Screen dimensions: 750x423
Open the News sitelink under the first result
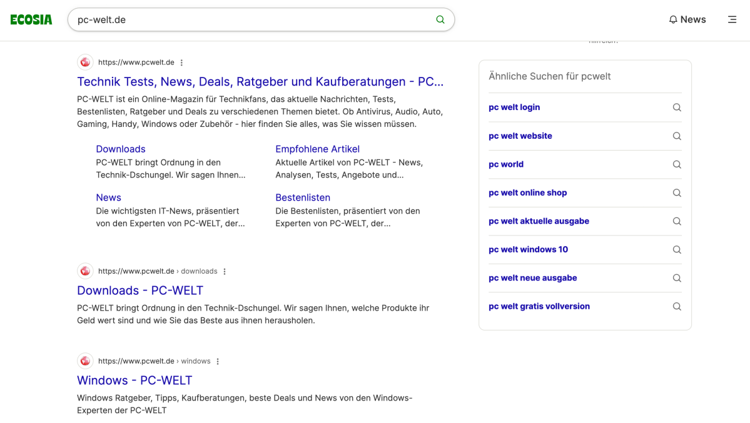(x=109, y=197)
